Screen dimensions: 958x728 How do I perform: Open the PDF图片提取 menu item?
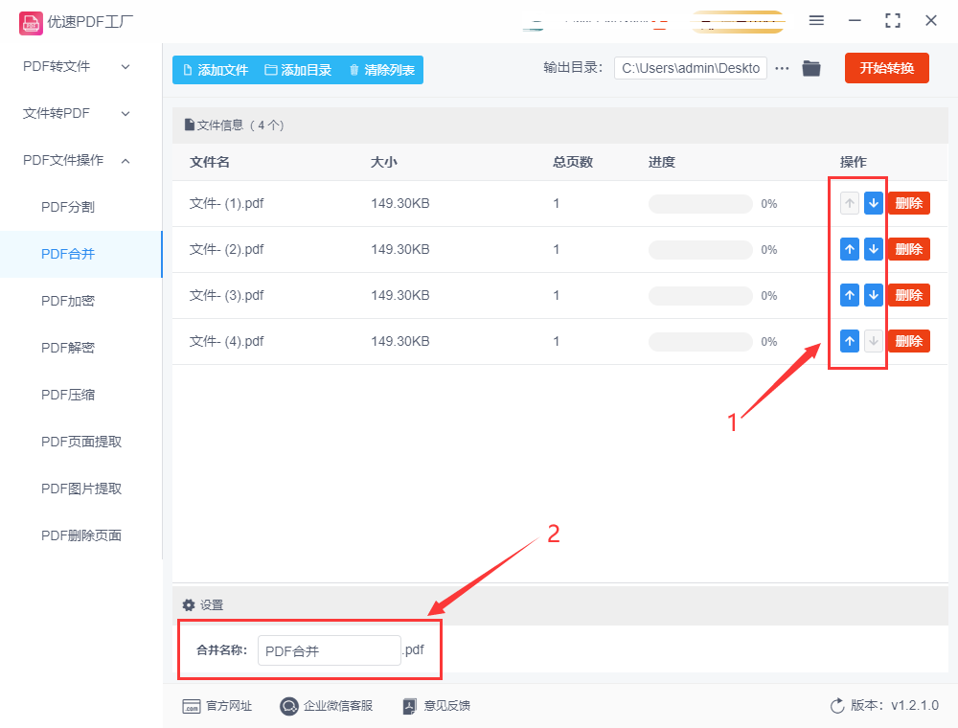[81, 489]
